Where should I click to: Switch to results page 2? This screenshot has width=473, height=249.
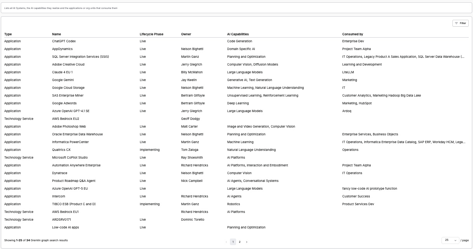240,242
